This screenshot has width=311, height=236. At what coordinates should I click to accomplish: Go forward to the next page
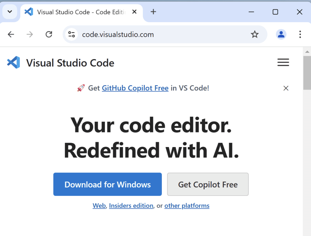tap(30, 34)
